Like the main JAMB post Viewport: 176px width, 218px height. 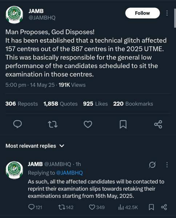point(88,124)
